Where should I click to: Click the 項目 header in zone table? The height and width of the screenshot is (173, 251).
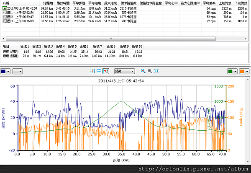(6, 46)
